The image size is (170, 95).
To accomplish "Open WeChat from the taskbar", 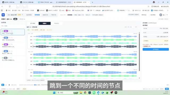I will coord(94,93).
